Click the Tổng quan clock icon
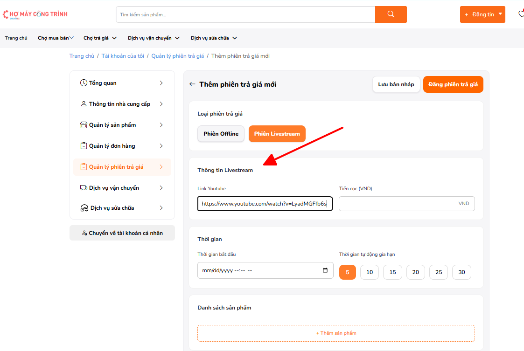 (x=84, y=83)
